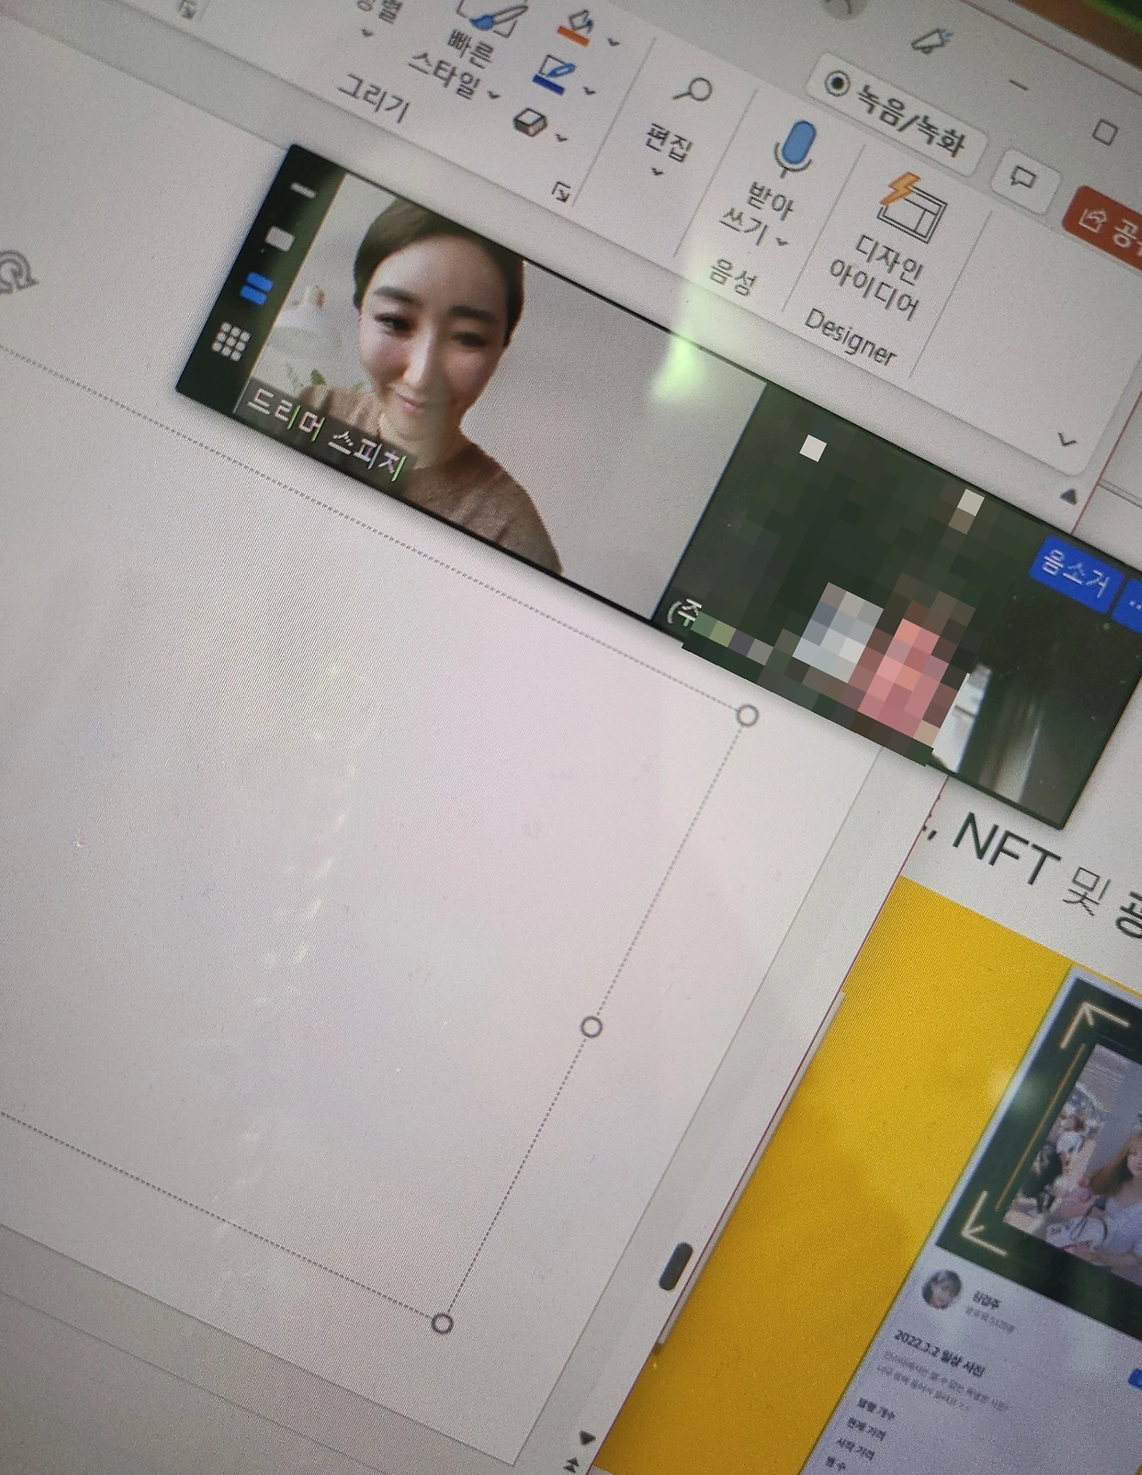
Task: Start dictation with the blue microphone
Action: point(792,148)
